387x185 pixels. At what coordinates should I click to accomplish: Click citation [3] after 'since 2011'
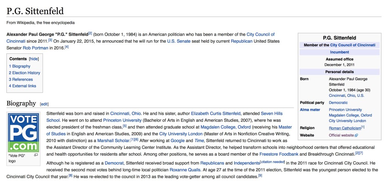coord(50,40)
